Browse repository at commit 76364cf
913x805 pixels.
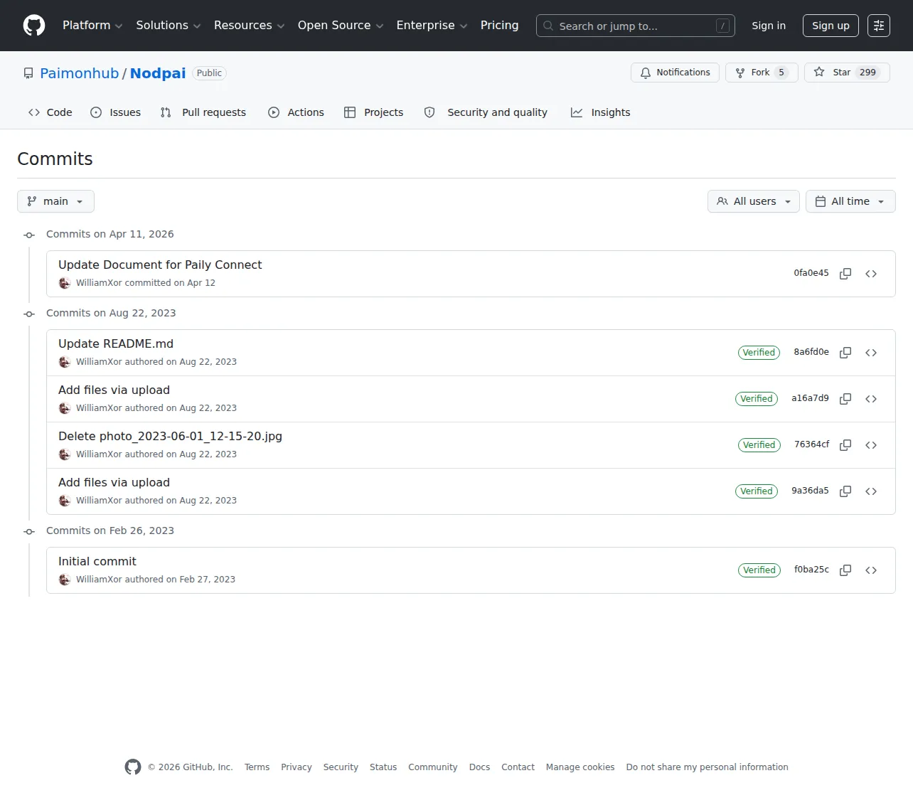tap(871, 445)
